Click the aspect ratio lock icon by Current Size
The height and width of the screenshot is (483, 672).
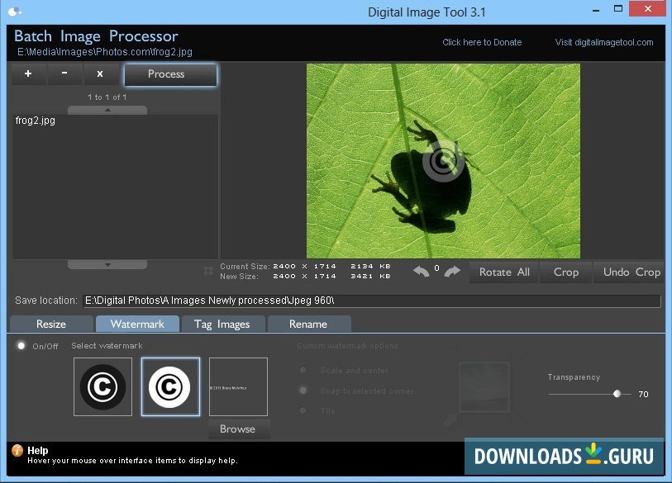click(208, 271)
